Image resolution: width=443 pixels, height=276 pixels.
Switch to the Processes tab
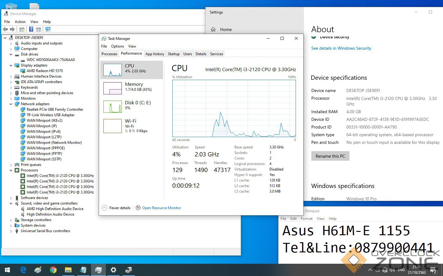point(109,54)
